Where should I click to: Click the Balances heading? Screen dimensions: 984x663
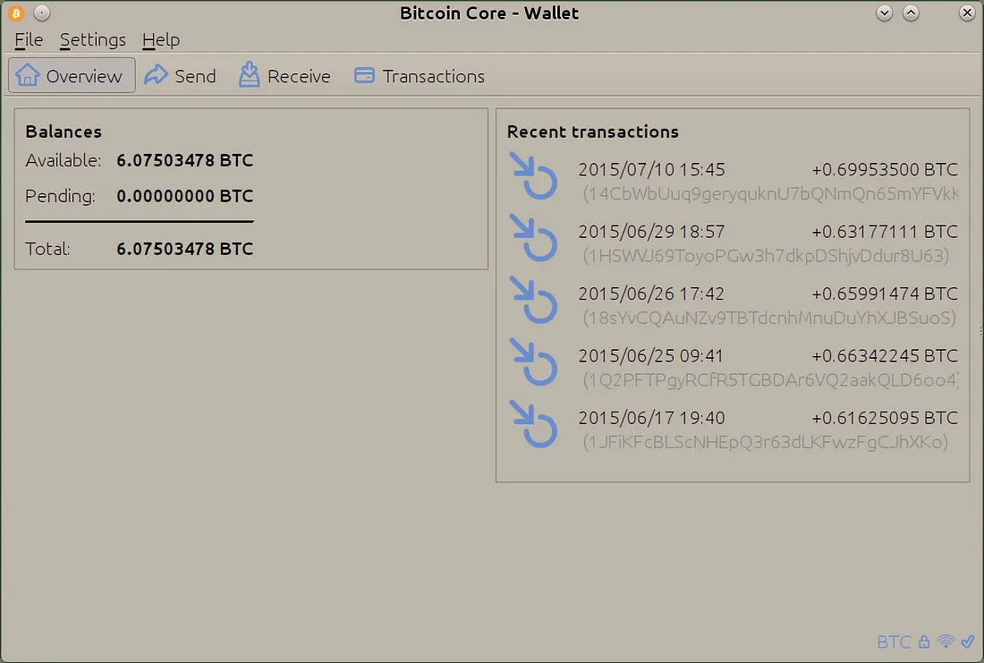[x=64, y=132]
